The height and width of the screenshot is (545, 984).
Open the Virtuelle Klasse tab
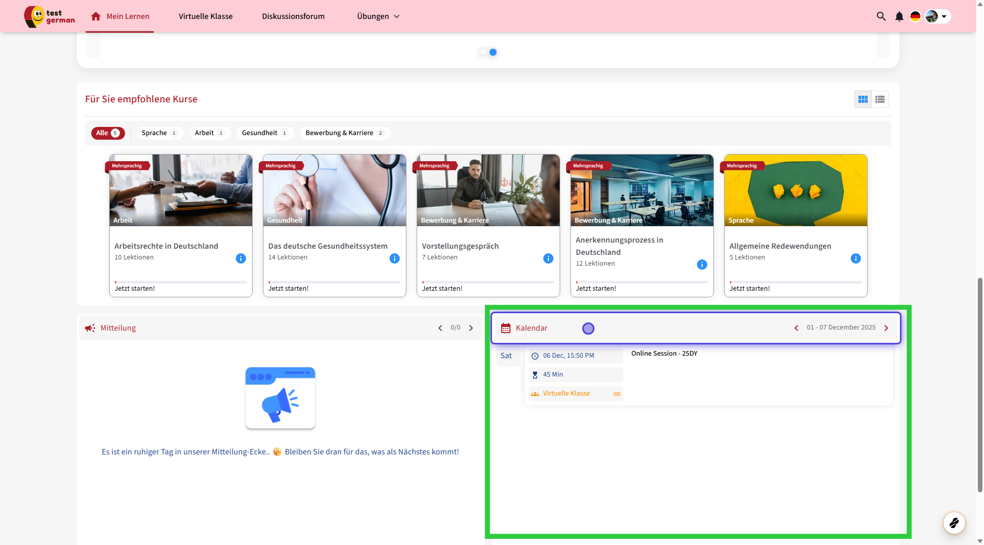pyautogui.click(x=206, y=16)
